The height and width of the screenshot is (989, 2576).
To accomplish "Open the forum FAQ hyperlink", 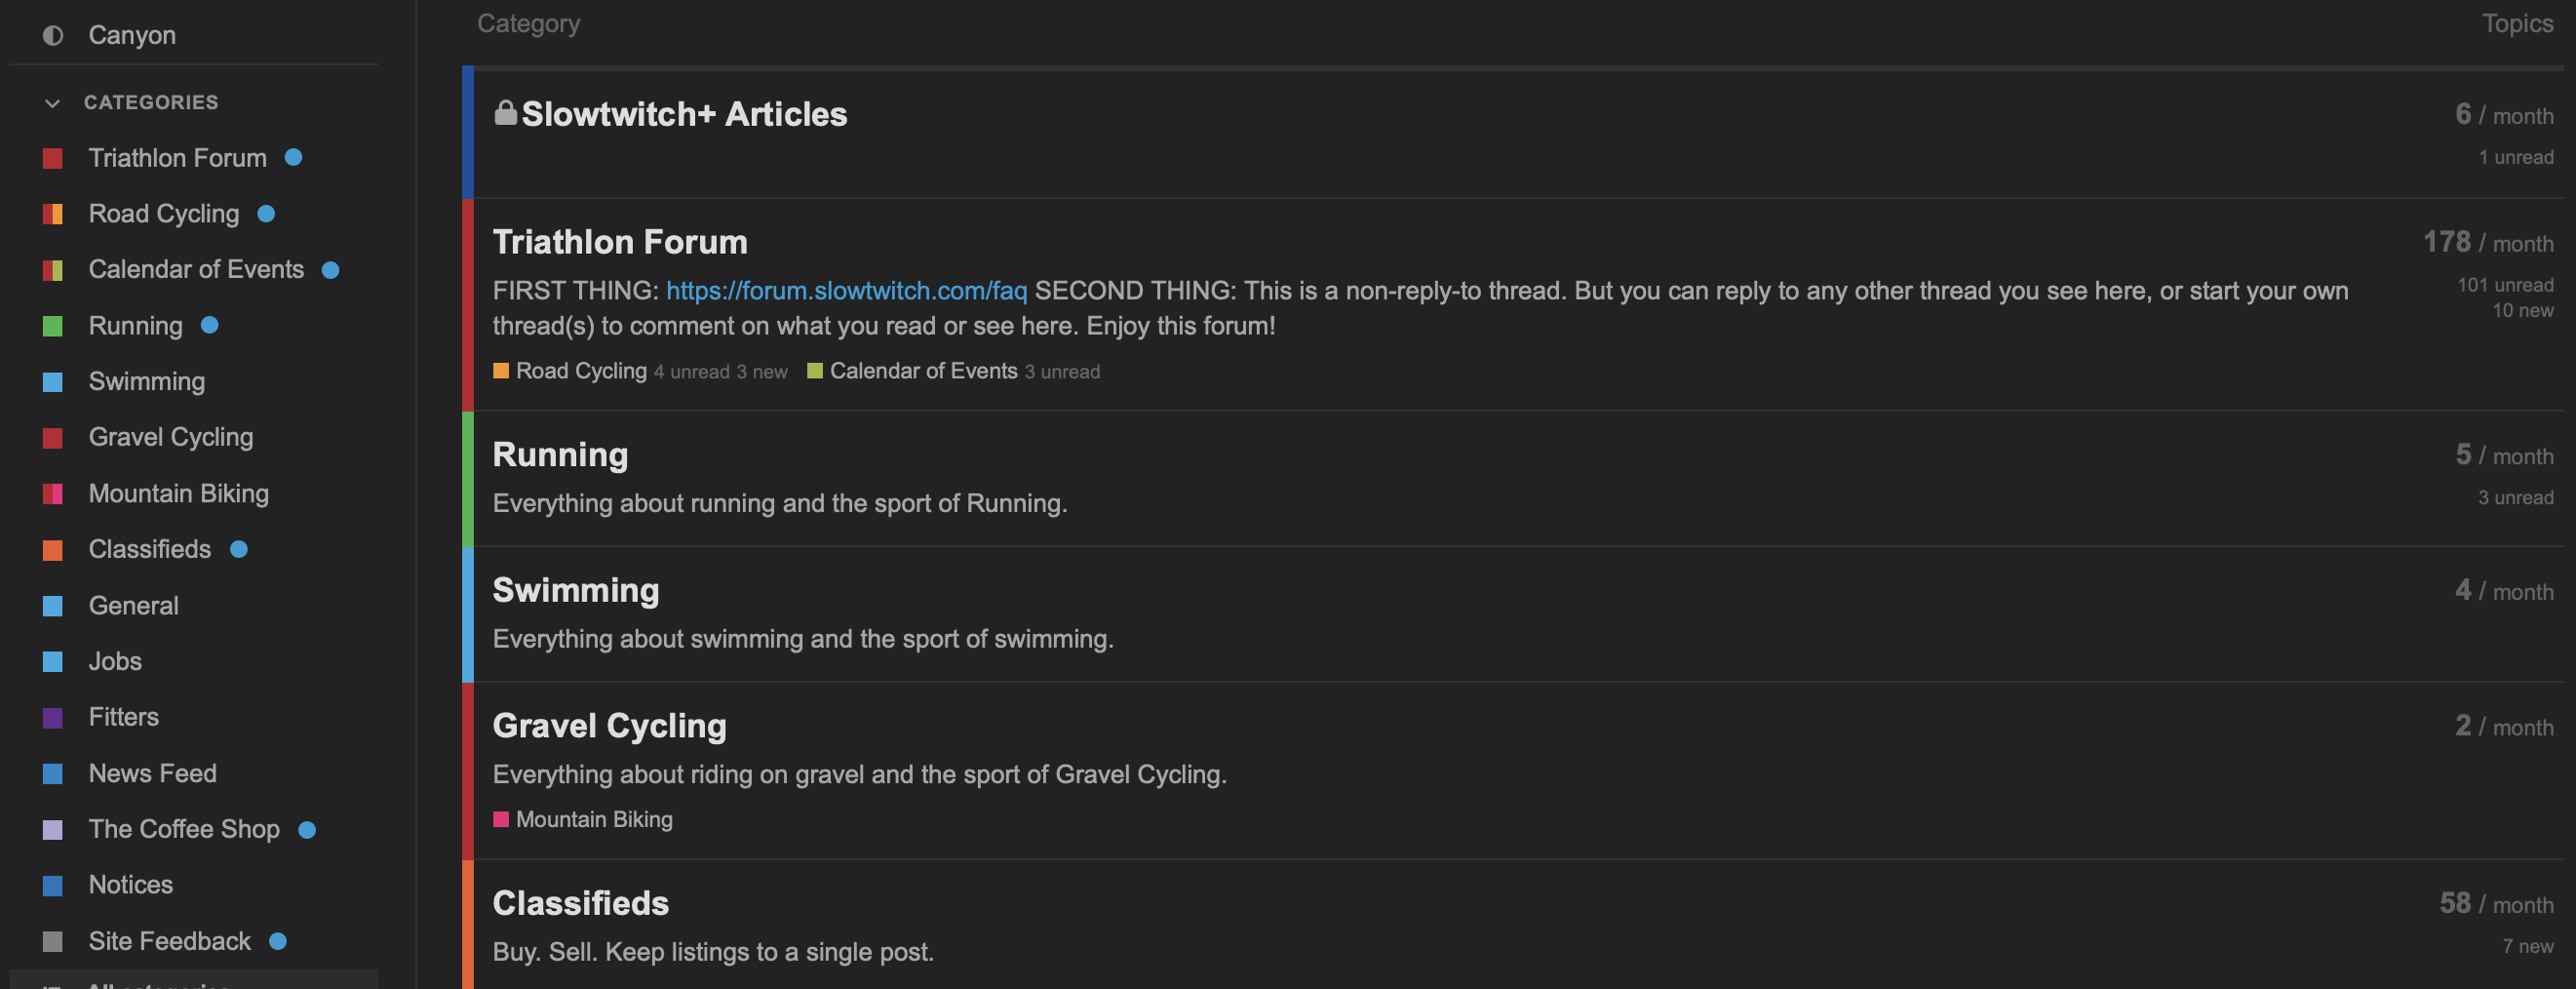I will [846, 291].
